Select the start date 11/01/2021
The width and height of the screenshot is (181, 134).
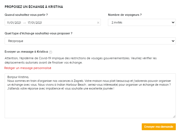tap(14, 23)
